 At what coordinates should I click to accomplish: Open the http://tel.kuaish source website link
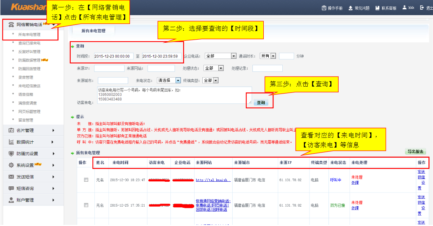point(213,180)
